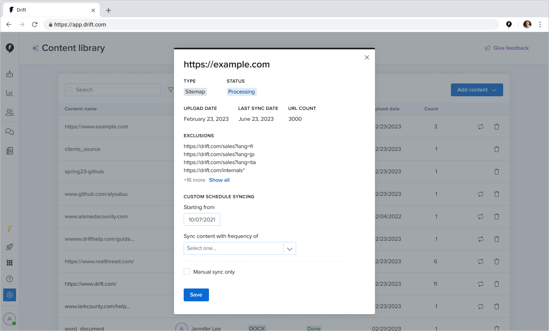This screenshot has width=549, height=331.
Task: Close the https://example.com dialog
Action: click(x=367, y=57)
